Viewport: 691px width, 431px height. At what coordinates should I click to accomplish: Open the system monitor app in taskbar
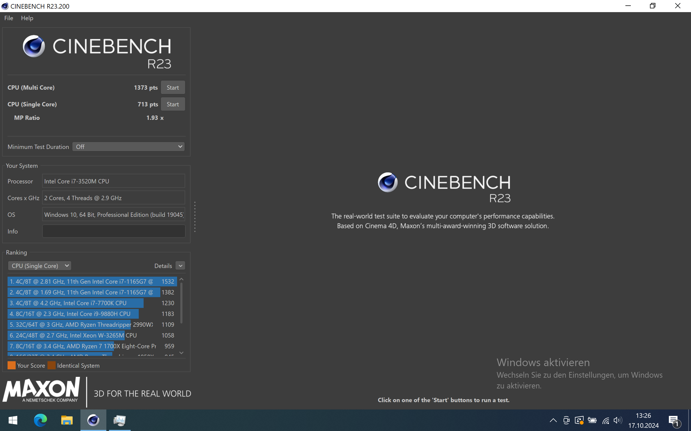120,420
